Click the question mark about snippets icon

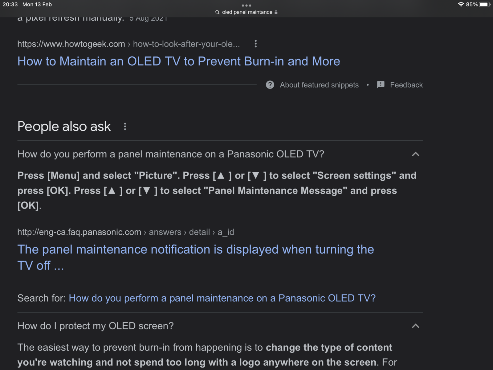click(270, 85)
